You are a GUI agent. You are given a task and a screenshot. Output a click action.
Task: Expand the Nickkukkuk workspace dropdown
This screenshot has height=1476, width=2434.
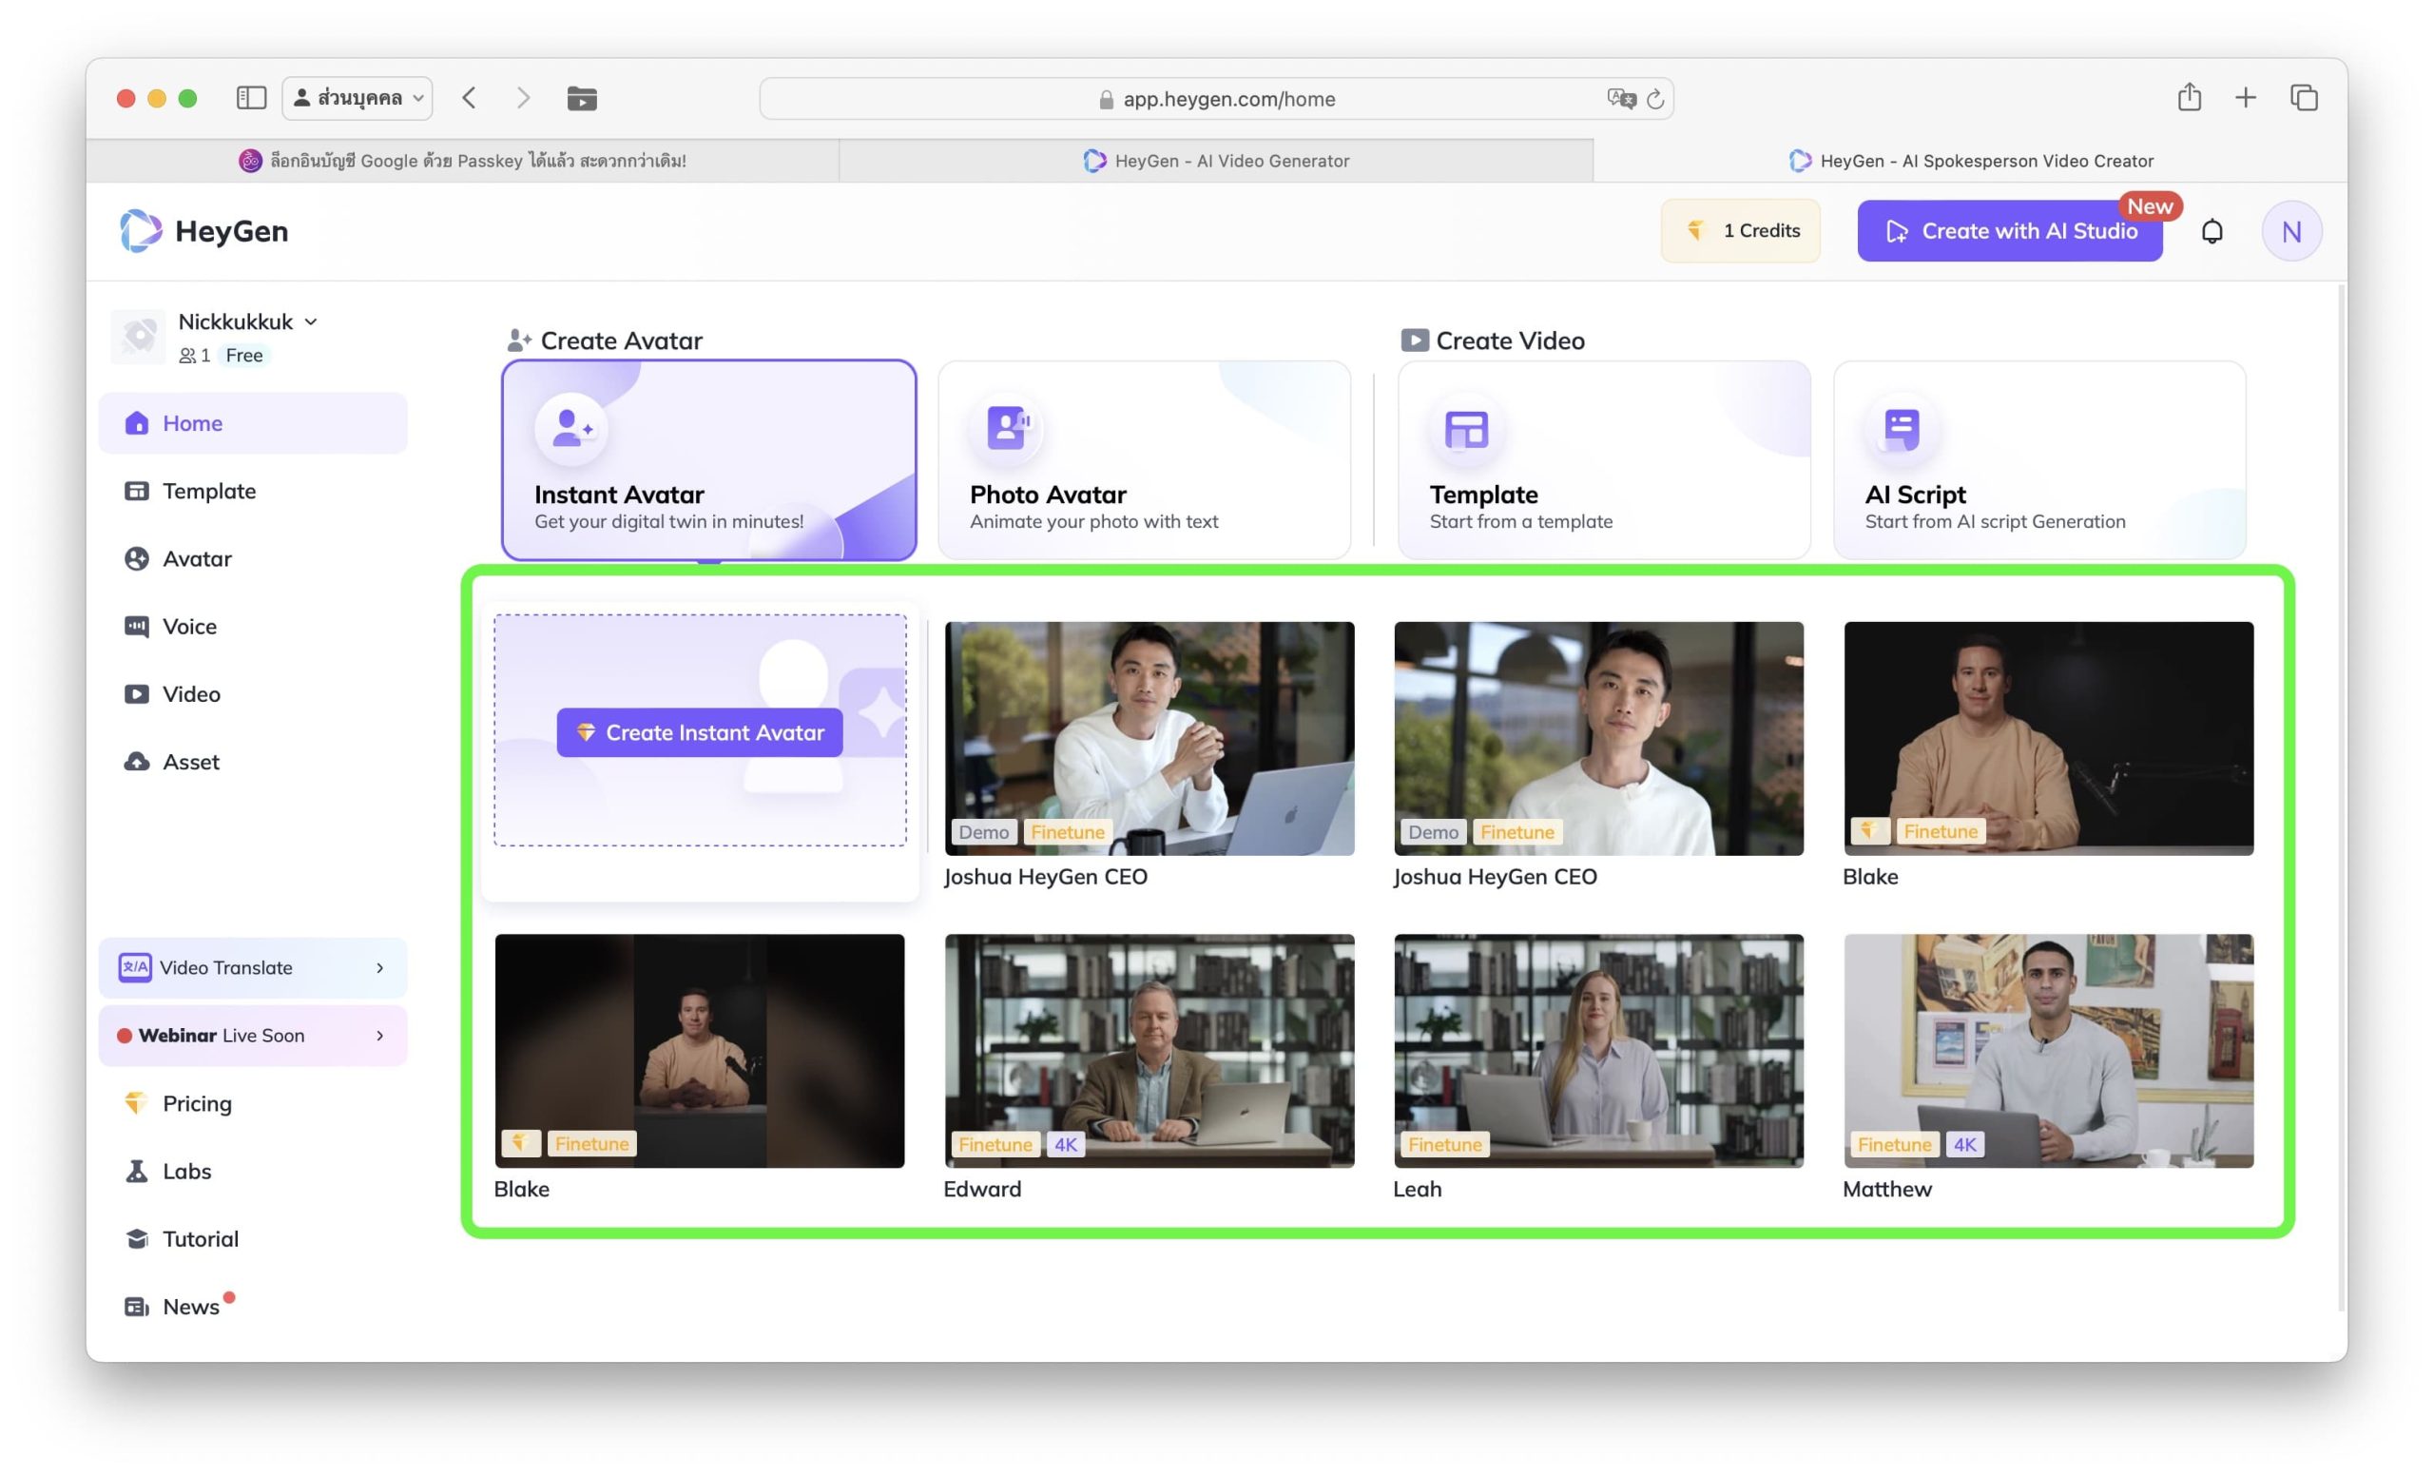(311, 322)
